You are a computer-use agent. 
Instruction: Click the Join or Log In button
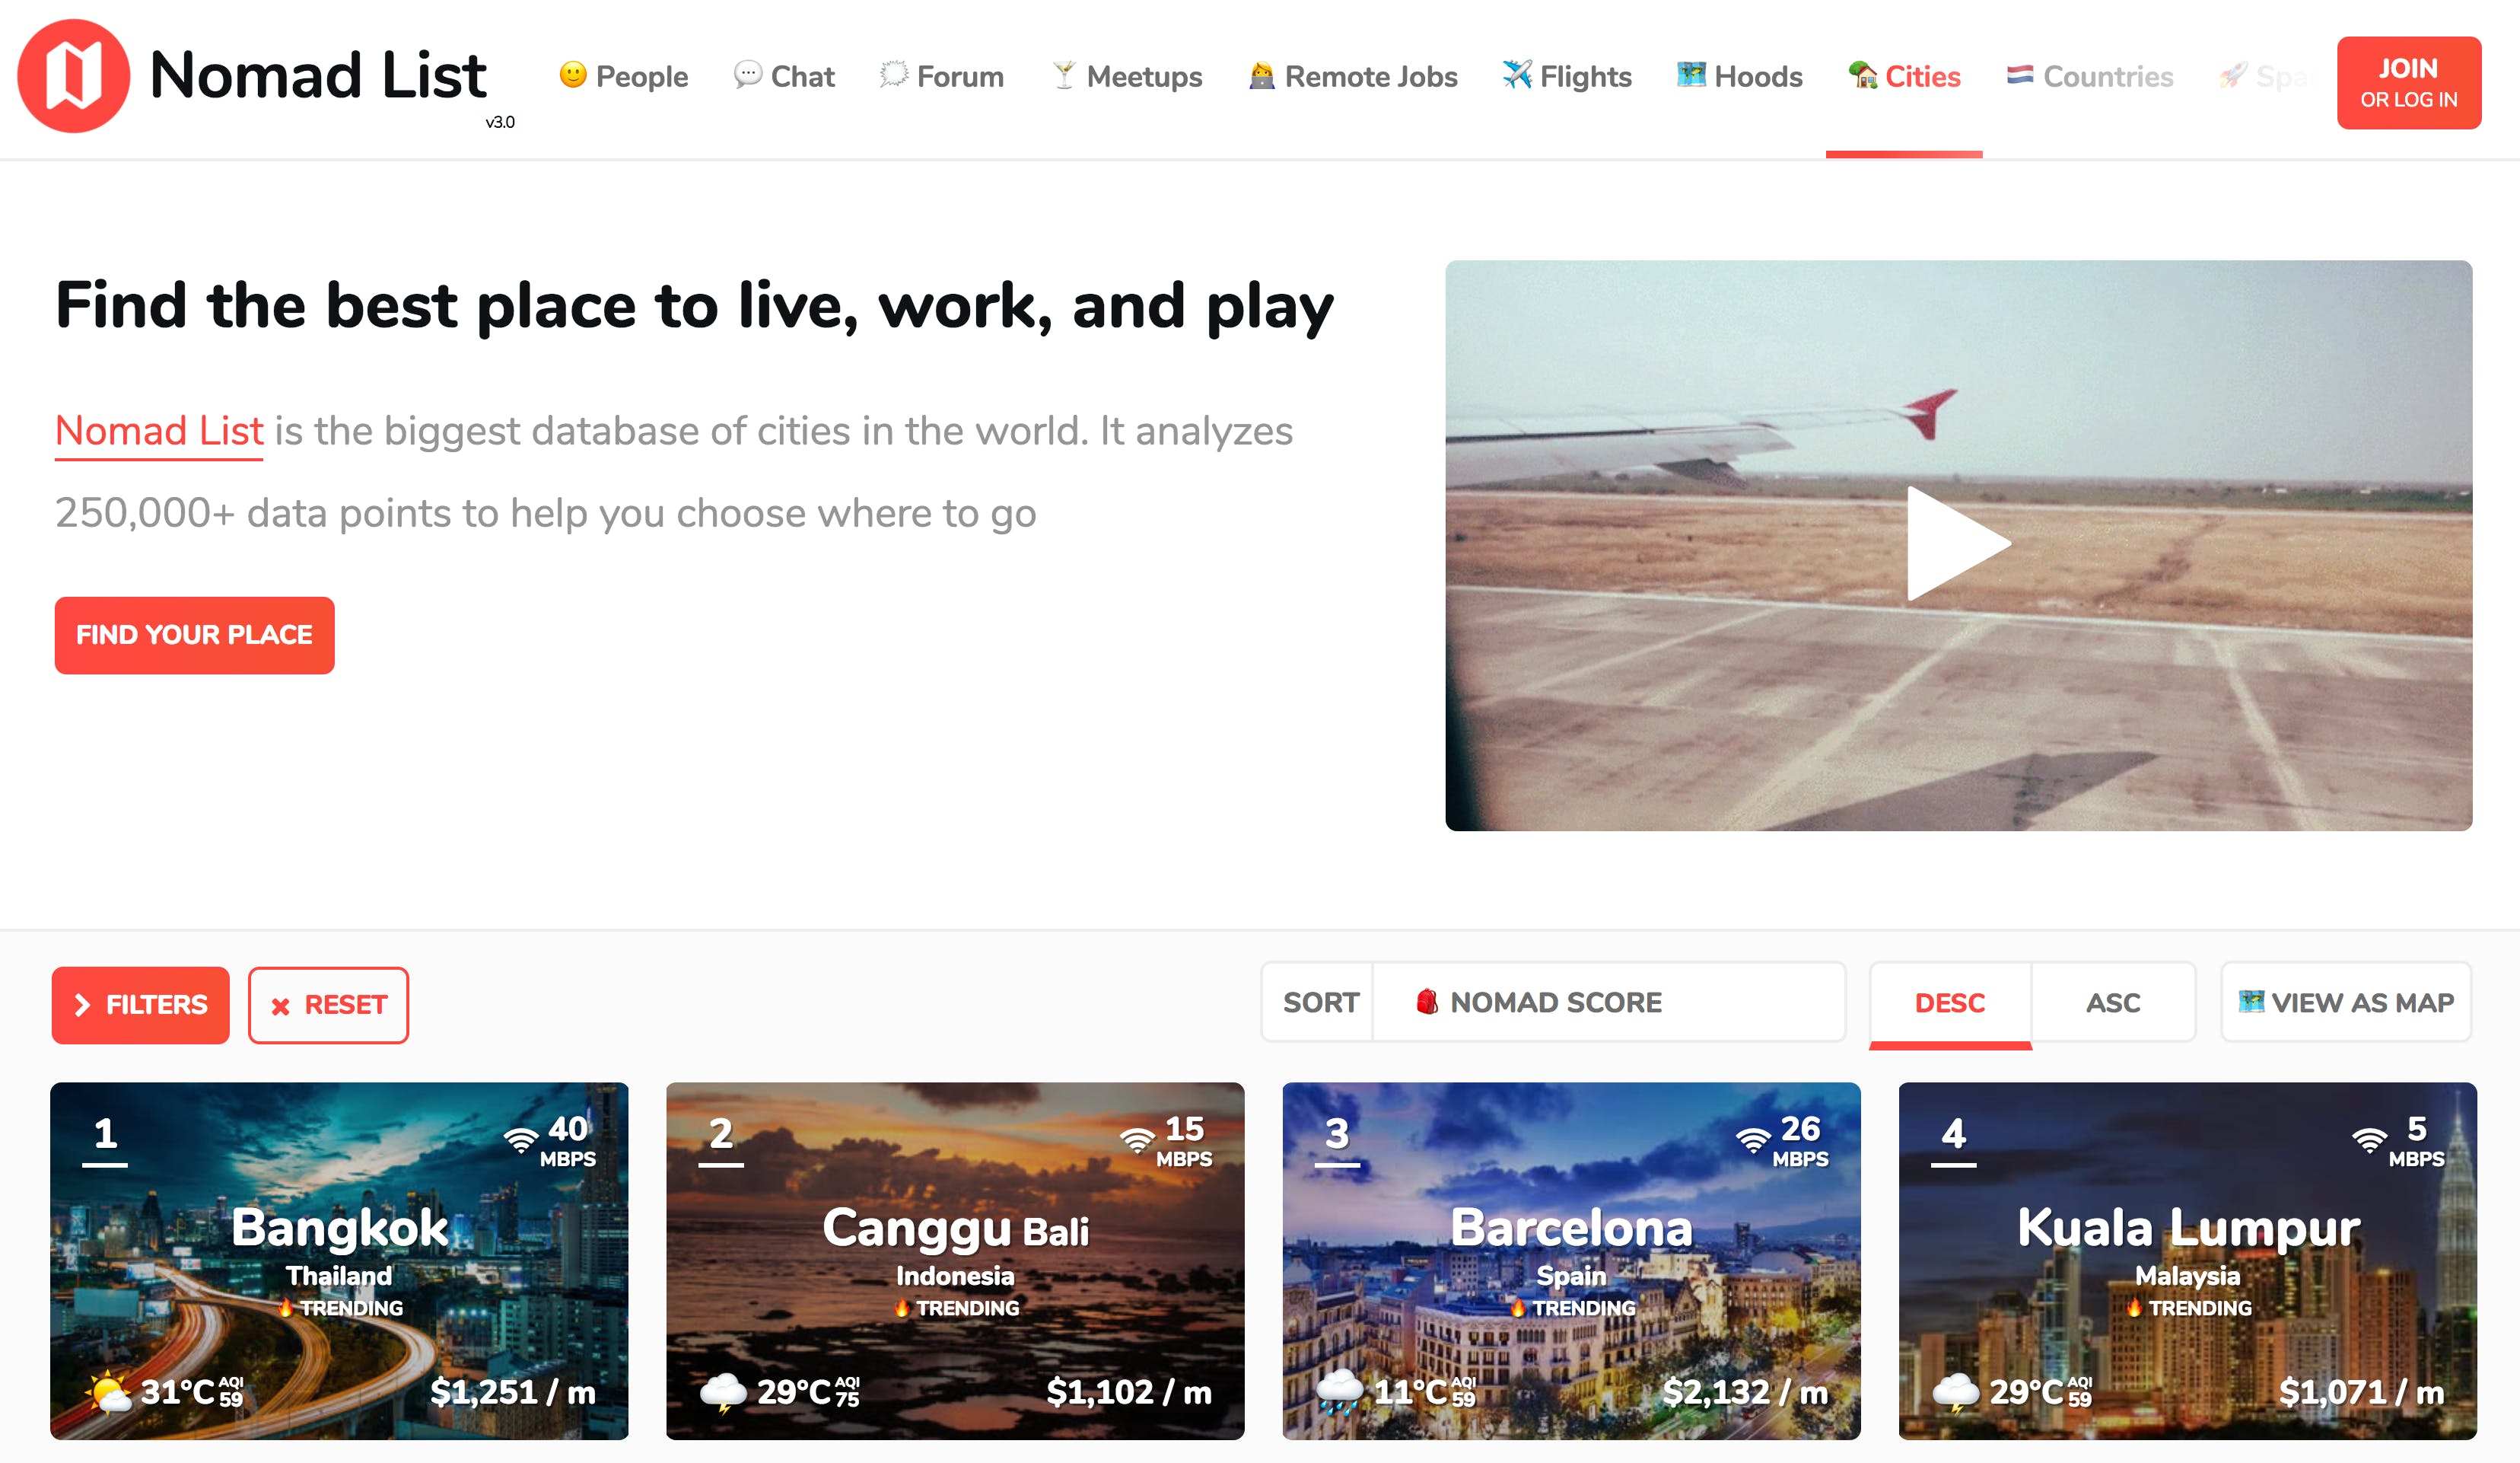(x=2409, y=83)
